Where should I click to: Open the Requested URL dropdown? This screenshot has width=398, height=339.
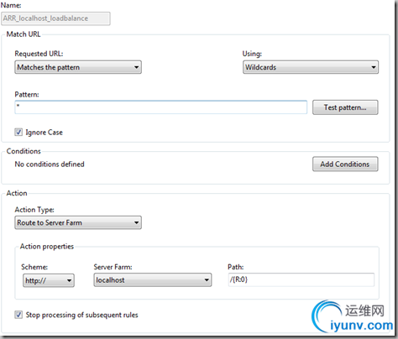78,67
